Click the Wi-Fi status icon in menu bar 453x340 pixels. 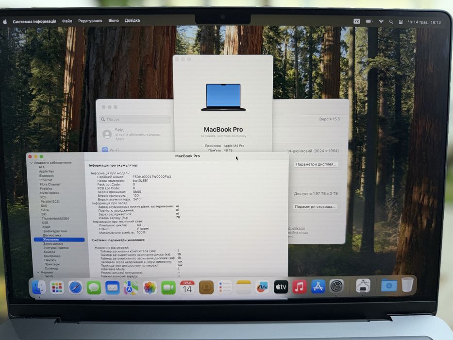[x=381, y=22]
